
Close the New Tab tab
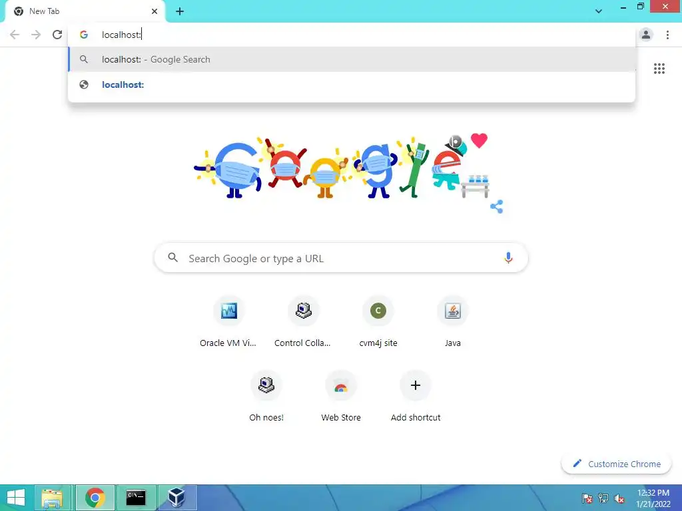coord(155,11)
